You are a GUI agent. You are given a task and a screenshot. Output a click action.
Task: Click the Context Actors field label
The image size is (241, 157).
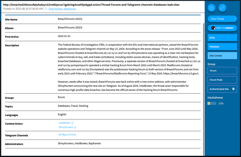tap(14, 124)
